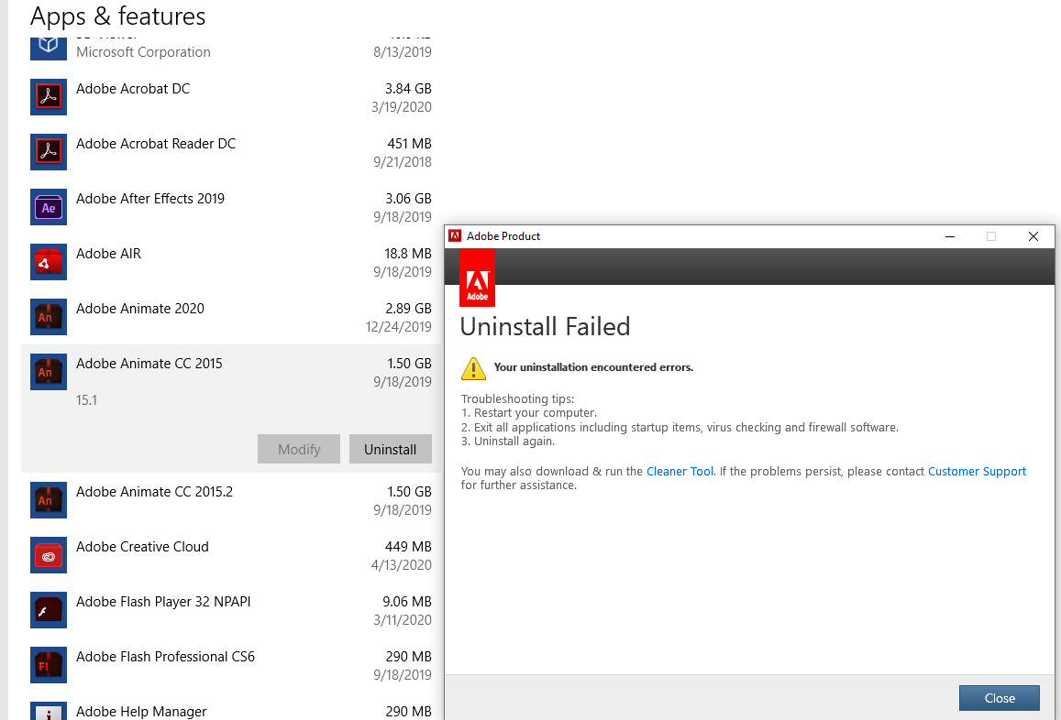Click the Adobe Animate 2020 An icon
1061x720 pixels.
(48, 316)
